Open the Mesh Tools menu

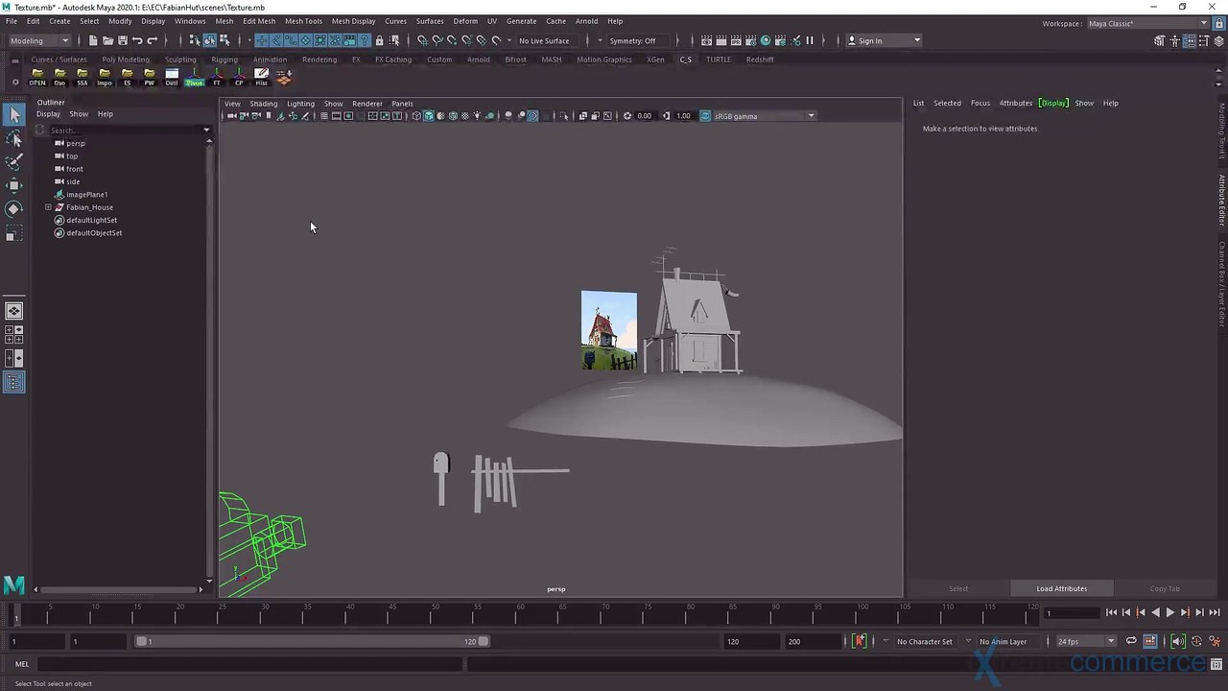tap(303, 21)
